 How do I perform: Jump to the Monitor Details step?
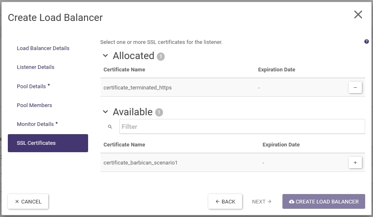click(35, 124)
